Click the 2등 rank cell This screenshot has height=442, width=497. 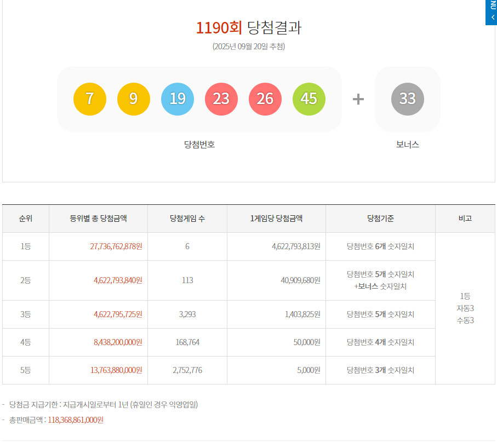[x=26, y=280]
